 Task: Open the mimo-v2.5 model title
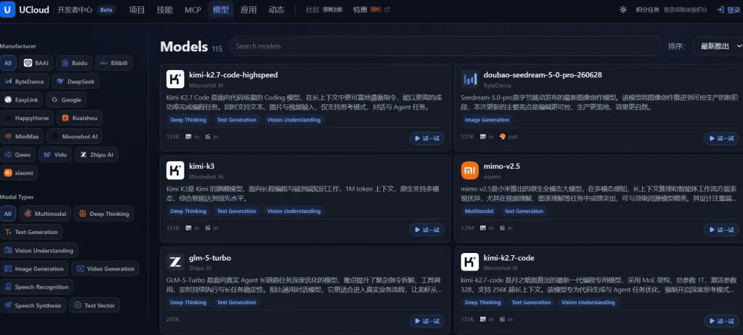coord(502,167)
